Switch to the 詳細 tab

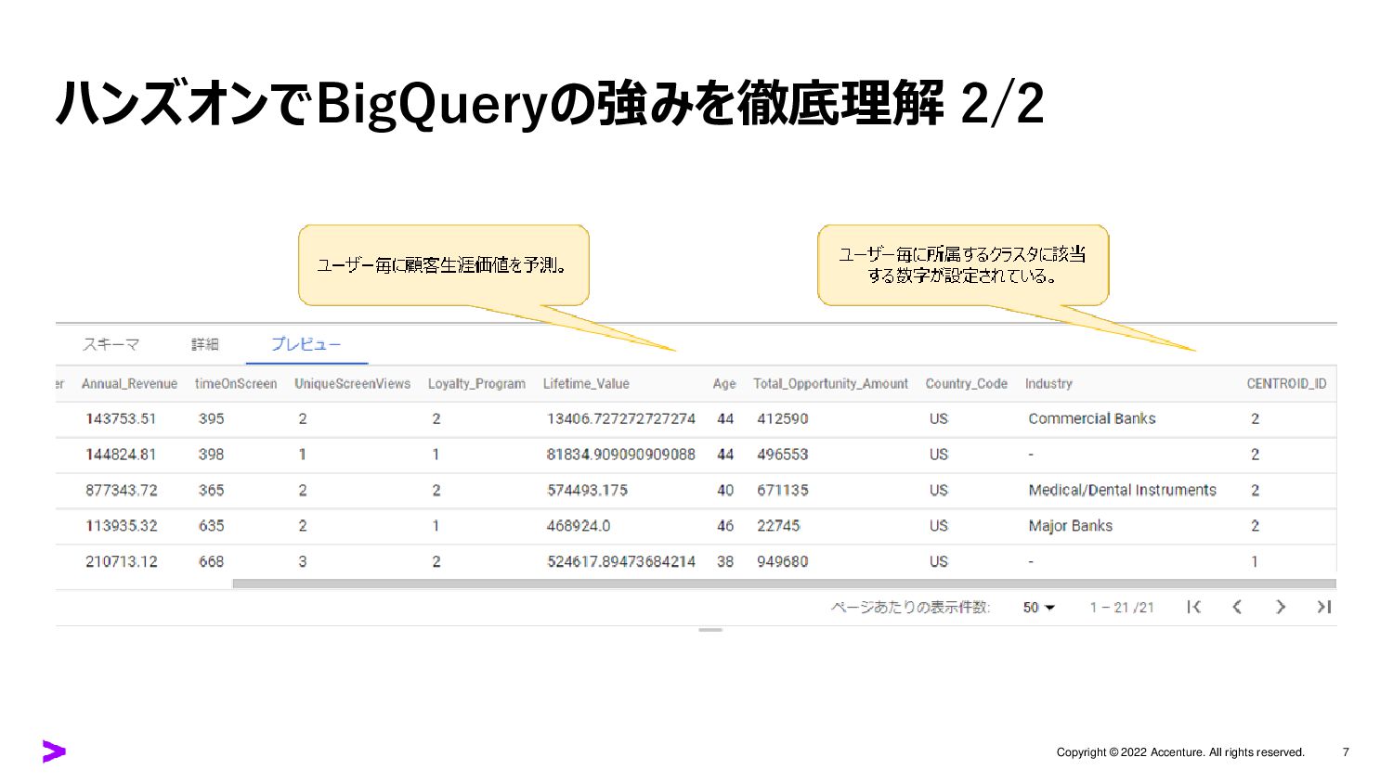tap(205, 344)
